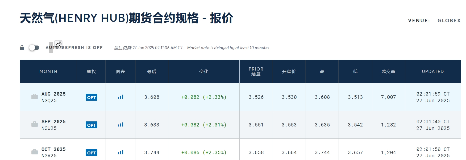Click the SEP 2025 low 3.542

click(355, 125)
